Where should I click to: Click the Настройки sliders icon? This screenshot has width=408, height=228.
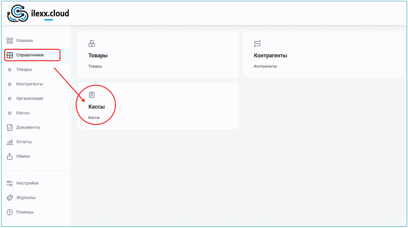10,183
